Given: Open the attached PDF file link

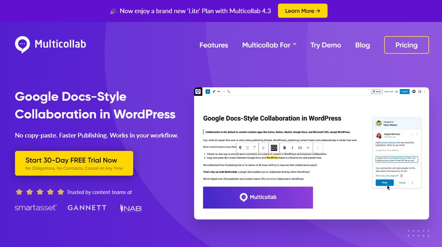Looking at the screenshot, I should (x=387, y=176).
